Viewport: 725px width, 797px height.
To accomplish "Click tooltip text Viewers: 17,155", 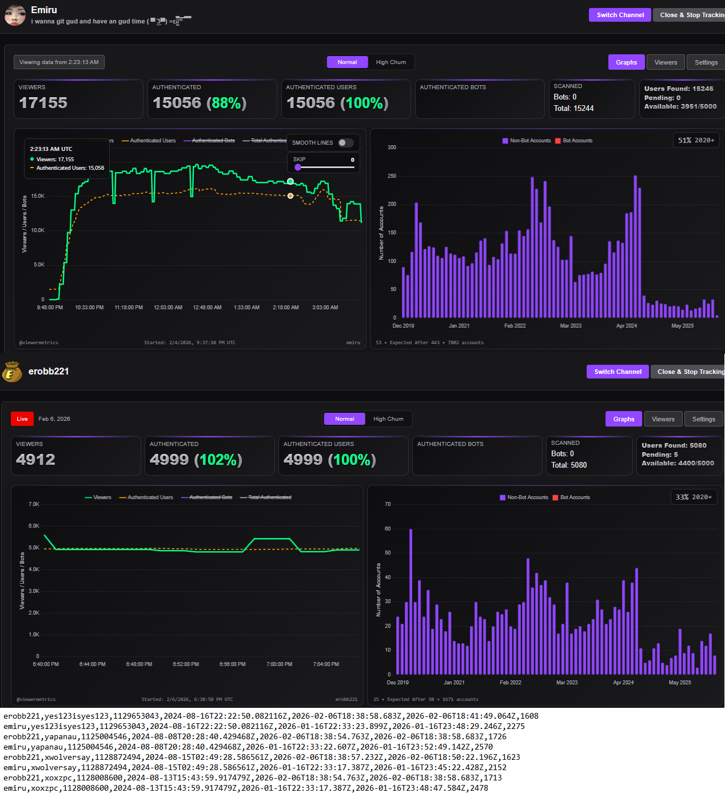I will (x=55, y=160).
